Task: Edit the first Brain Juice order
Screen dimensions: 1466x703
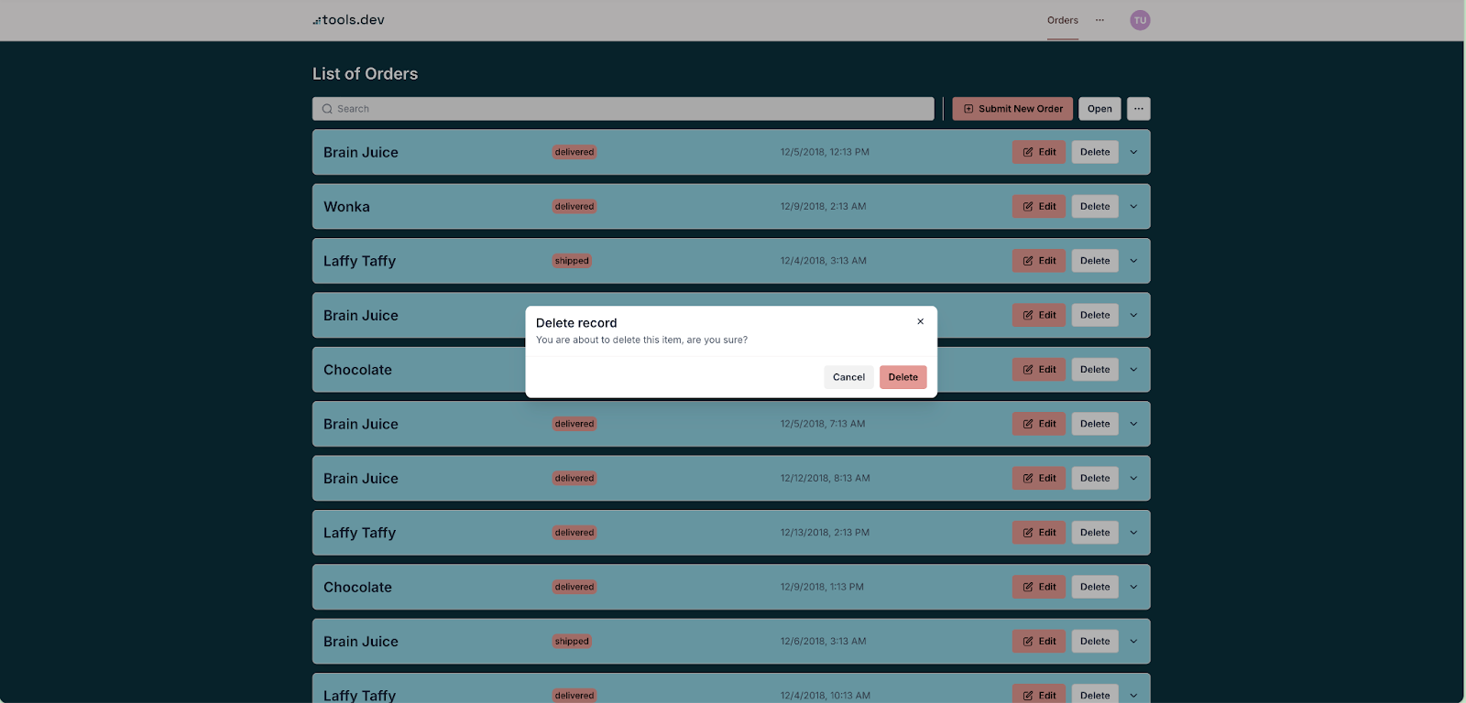Action: (x=1039, y=152)
